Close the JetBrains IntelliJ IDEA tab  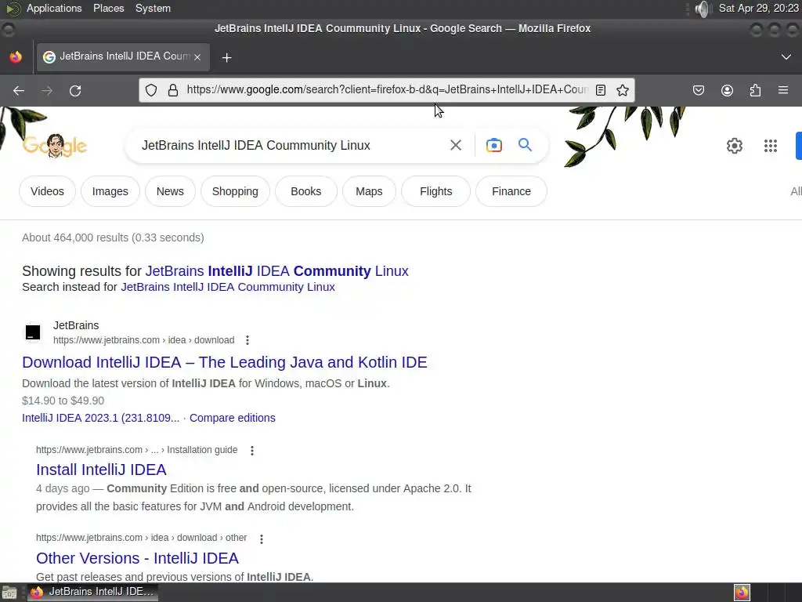tap(197, 57)
